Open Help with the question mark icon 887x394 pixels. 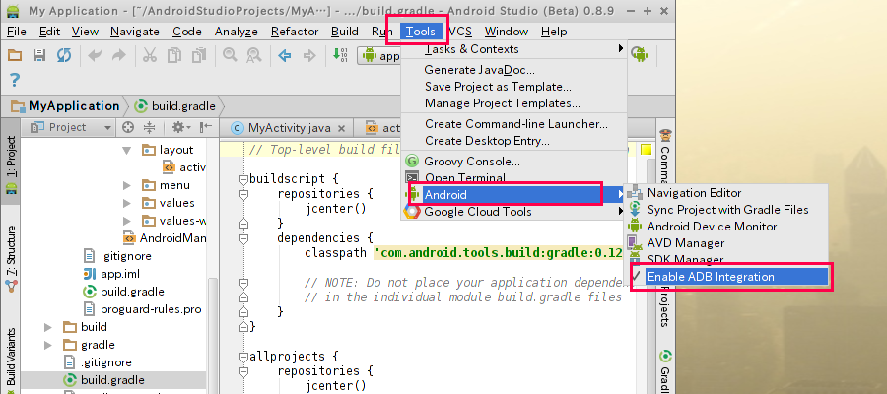click(15, 79)
